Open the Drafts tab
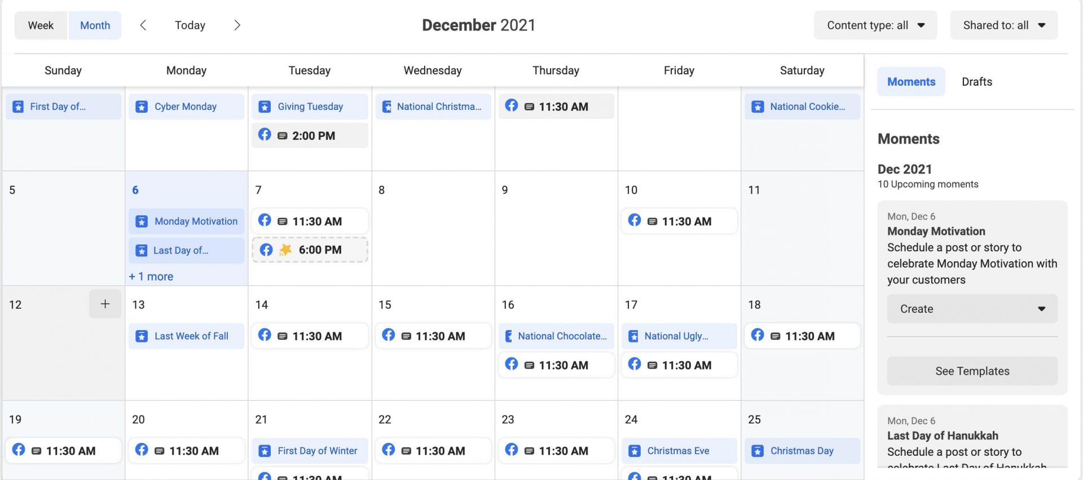Image resolution: width=1083 pixels, height=480 pixels. tap(976, 82)
